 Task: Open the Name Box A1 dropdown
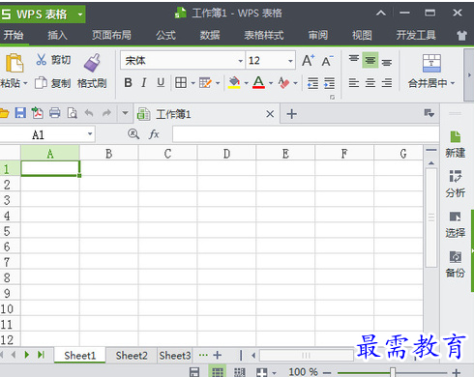coord(90,134)
